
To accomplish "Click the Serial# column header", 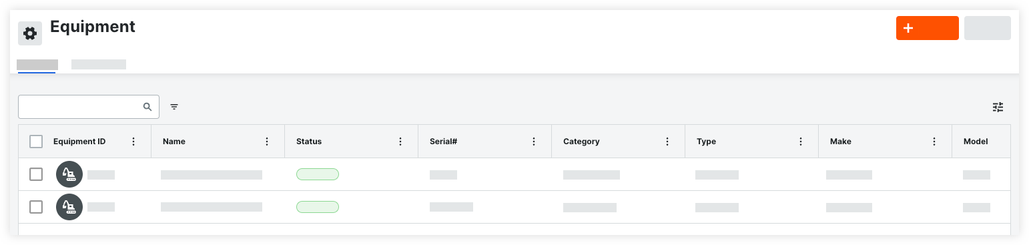I will pos(443,142).
